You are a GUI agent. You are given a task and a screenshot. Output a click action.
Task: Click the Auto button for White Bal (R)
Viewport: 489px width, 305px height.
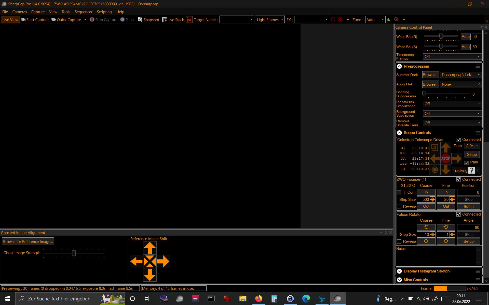466,37
